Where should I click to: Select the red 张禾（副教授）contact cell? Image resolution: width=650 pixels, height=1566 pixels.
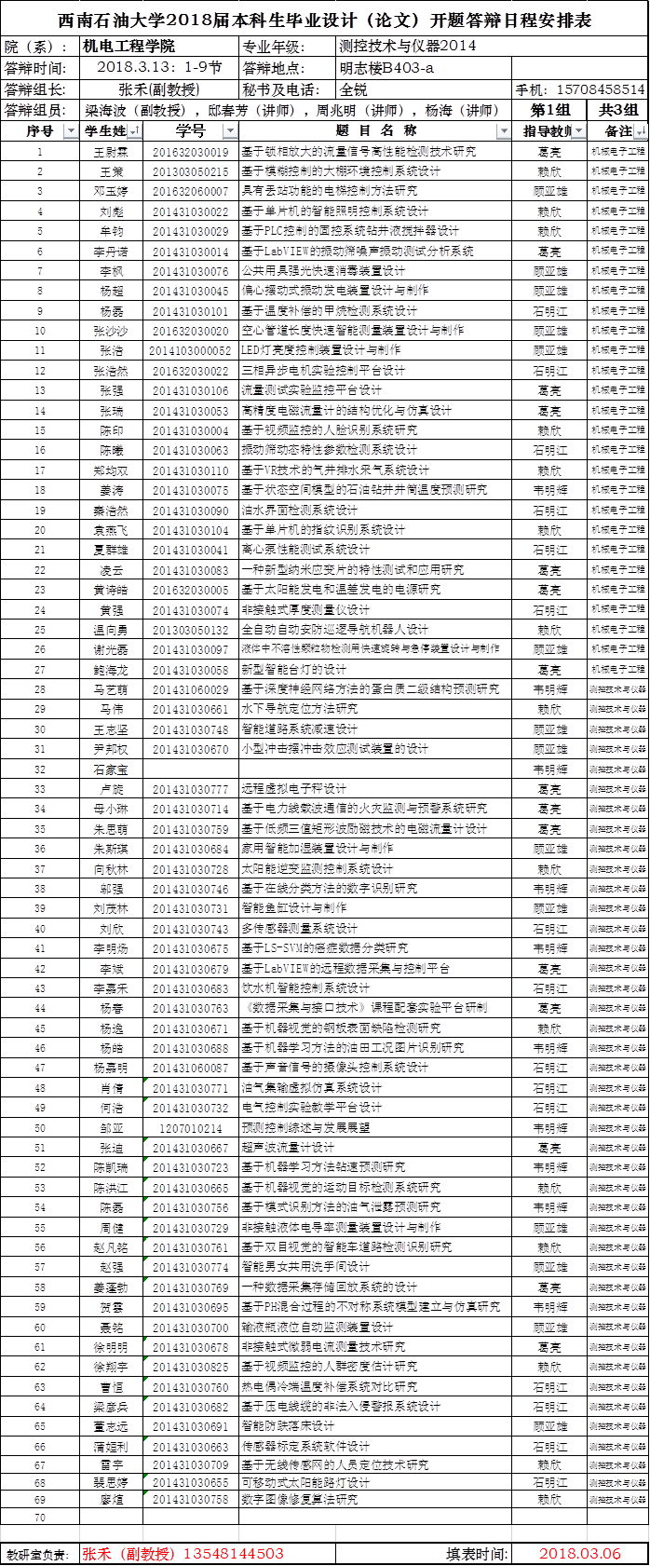pyautogui.click(x=182, y=1553)
